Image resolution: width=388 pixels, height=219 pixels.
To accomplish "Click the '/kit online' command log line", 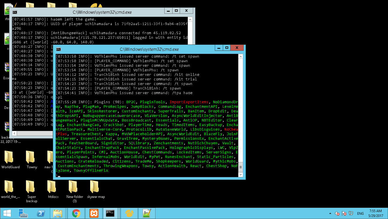I will coord(128,75).
